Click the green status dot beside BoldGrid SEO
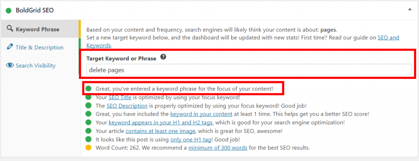The height and width of the screenshot is (161, 419). click(x=9, y=11)
